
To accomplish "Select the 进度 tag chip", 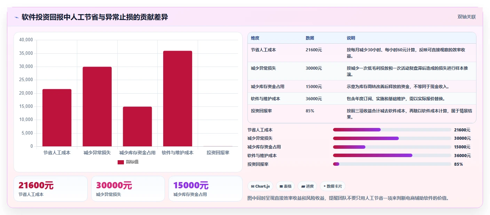I will click(x=307, y=186).
